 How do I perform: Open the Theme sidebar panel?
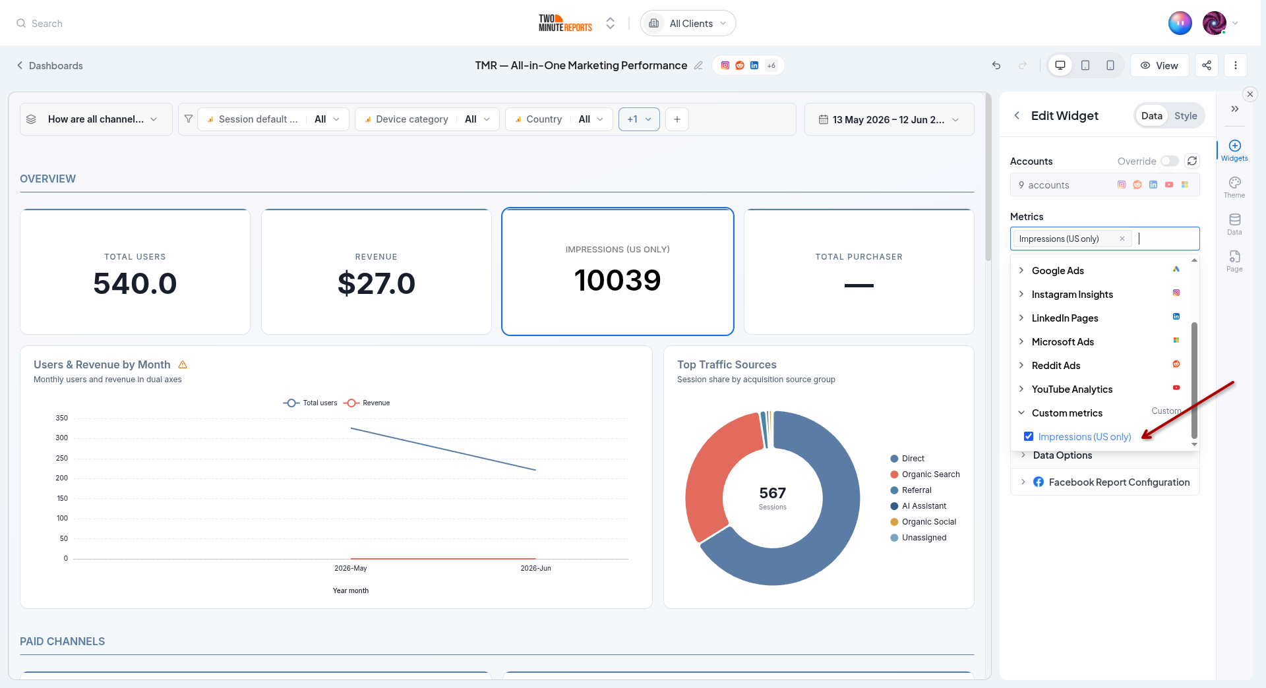[1234, 187]
